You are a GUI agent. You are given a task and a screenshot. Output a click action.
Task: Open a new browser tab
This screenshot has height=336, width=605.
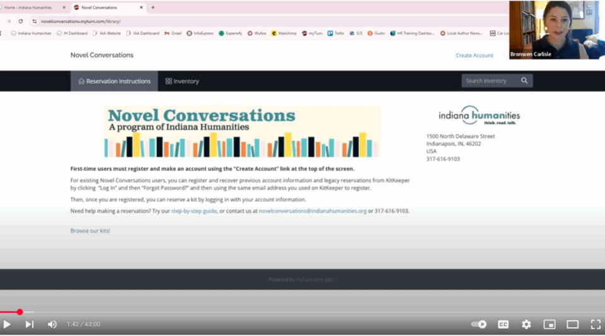[153, 8]
